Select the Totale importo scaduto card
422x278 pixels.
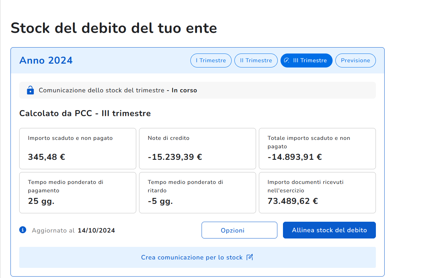[x=317, y=149]
